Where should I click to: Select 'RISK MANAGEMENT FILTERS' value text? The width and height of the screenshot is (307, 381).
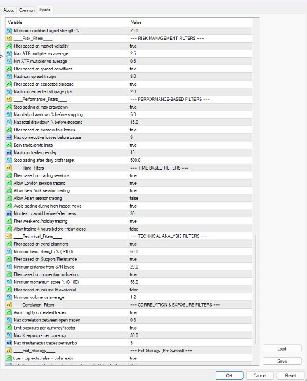pos(167,38)
